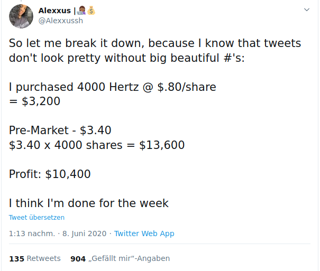Click 'I think I'm done for the week'
Image resolution: width=320 pixels, height=271 pixels.
coord(89,203)
